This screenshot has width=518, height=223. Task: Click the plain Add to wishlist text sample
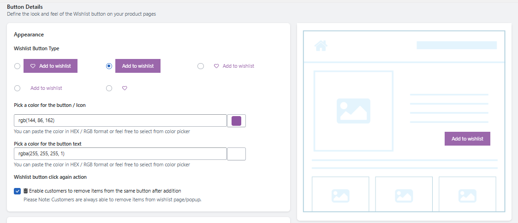tap(46, 88)
